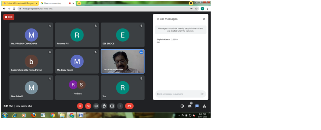Open options on Justine Padamadan tile
321x130 pixels.
pyautogui.click(x=141, y=52)
